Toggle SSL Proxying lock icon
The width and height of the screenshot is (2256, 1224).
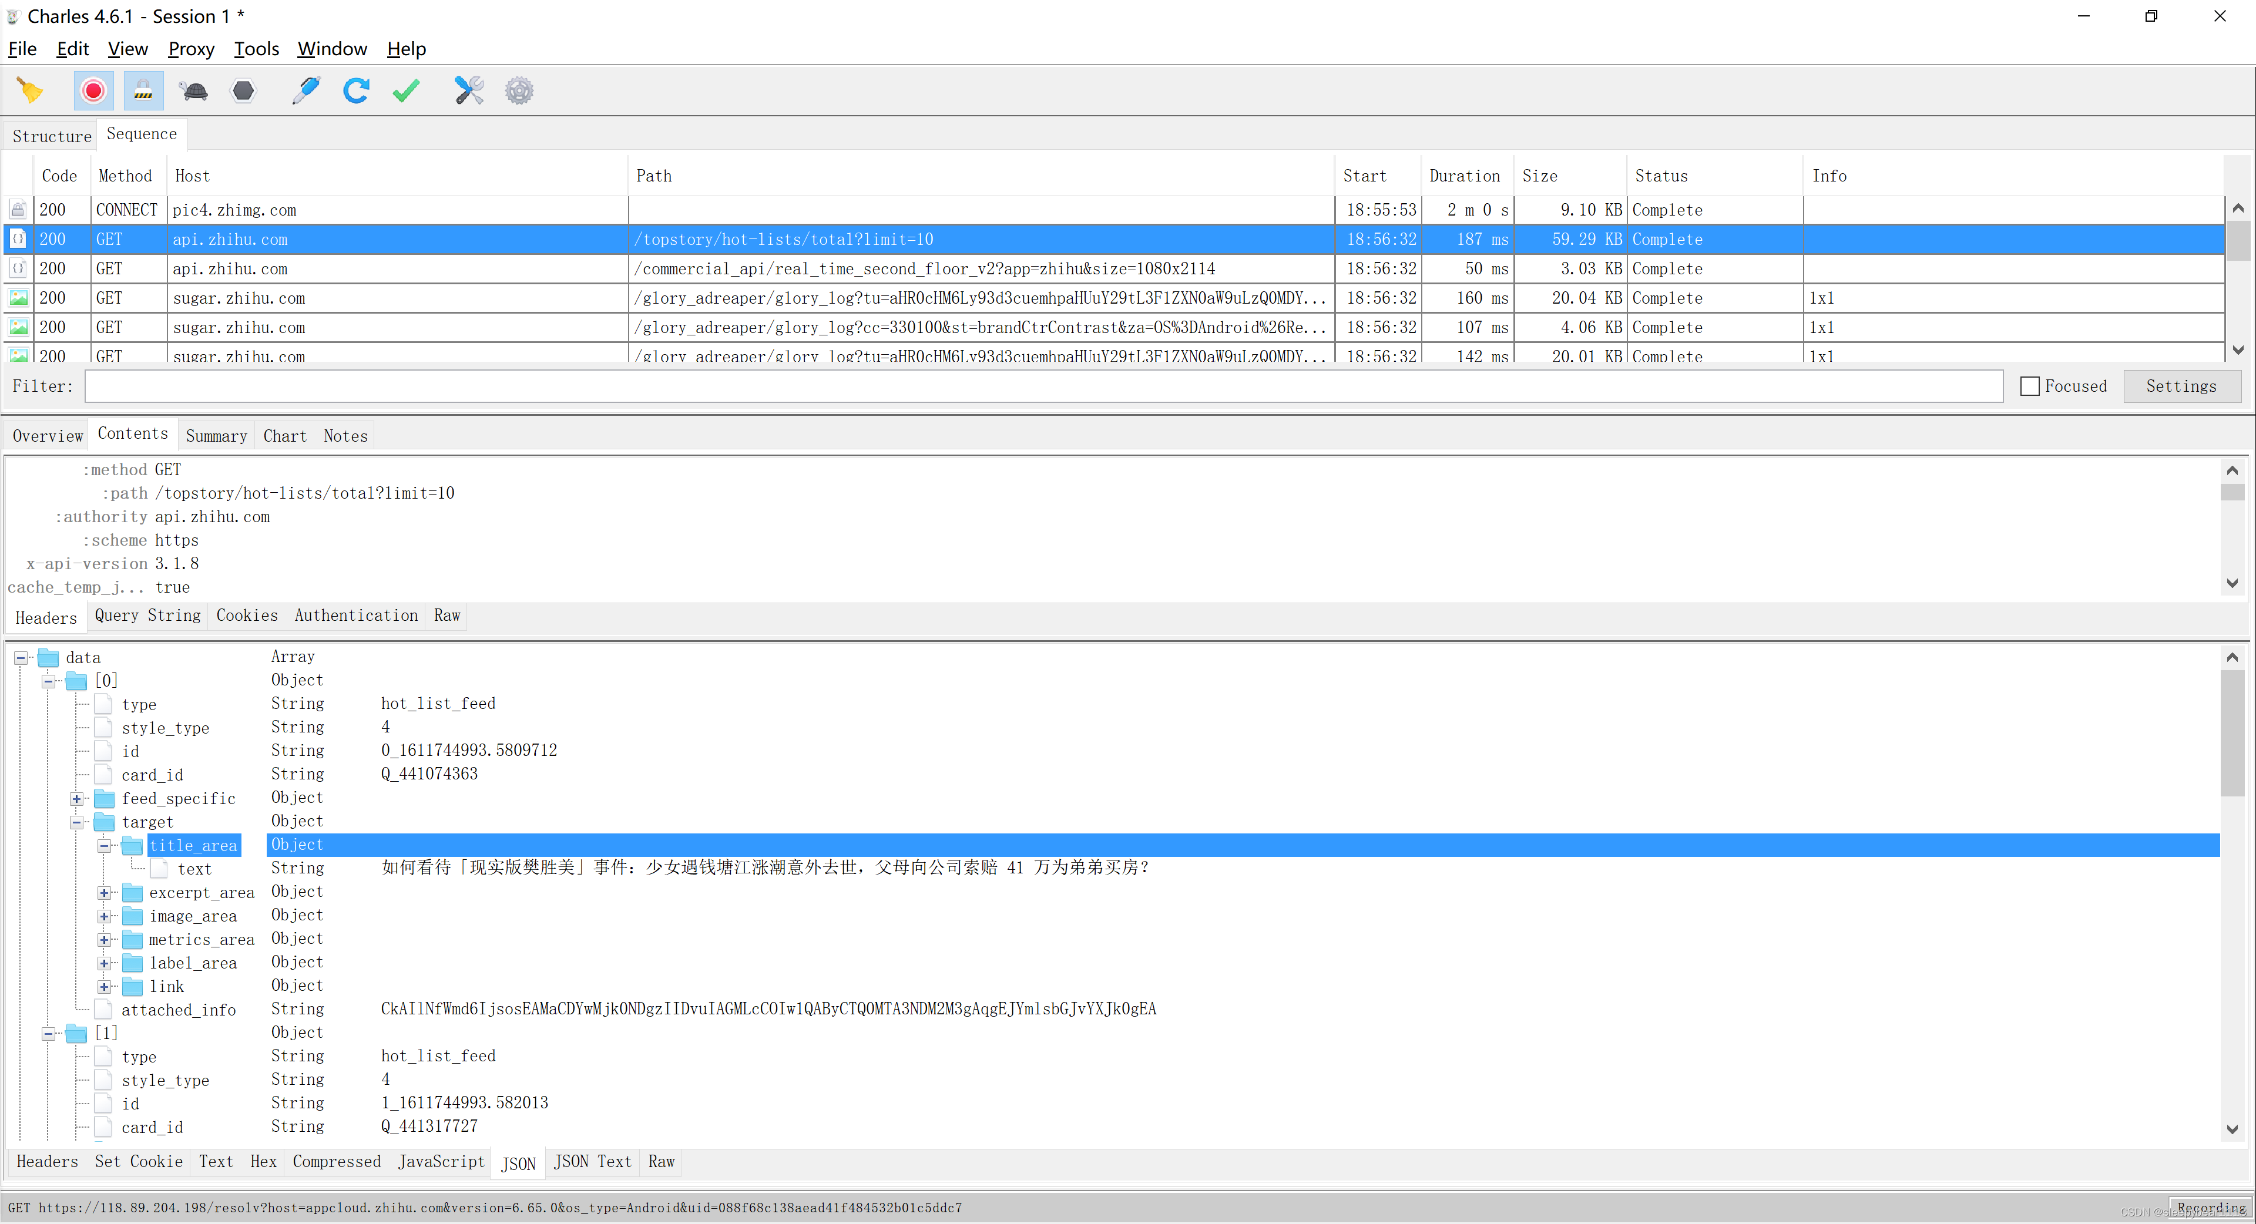coord(143,90)
